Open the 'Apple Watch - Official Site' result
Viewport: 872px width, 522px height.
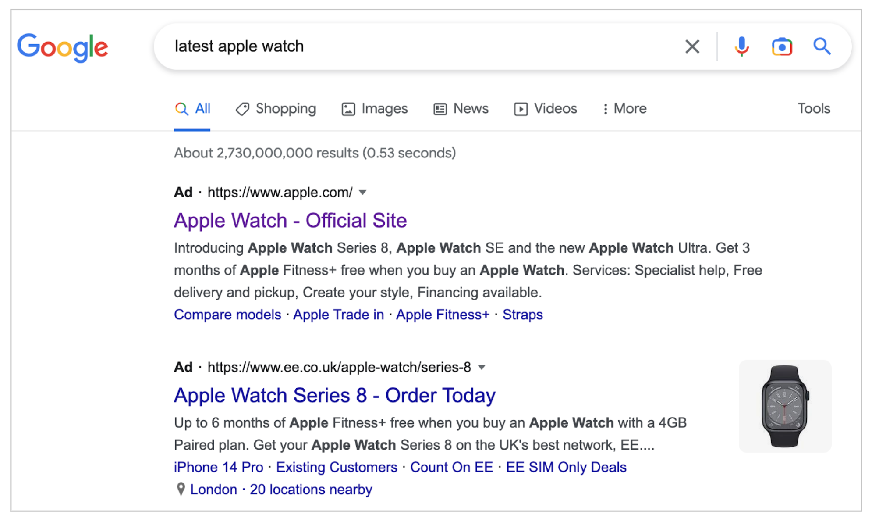[x=291, y=221]
